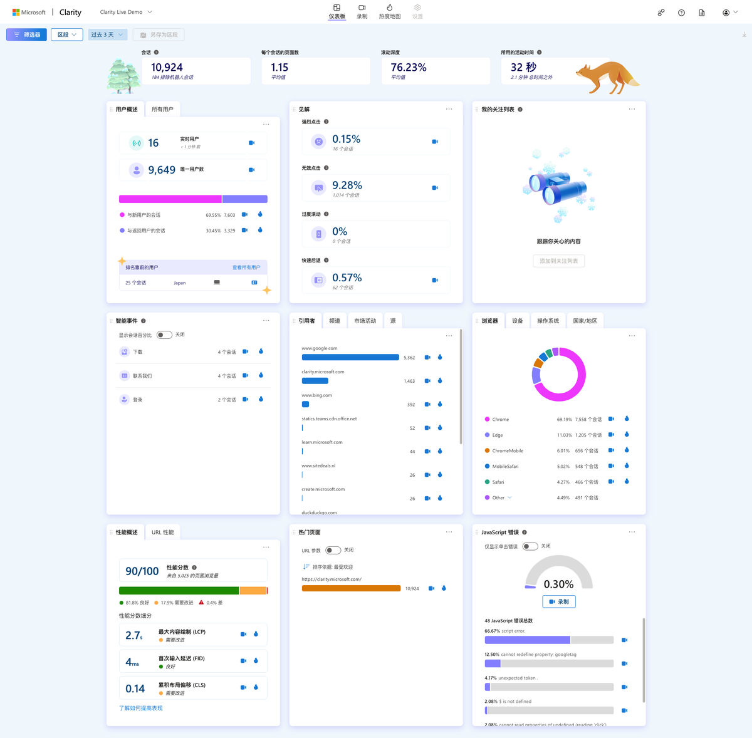View recordings for LCP metric
Image resolution: width=752 pixels, height=738 pixels.
pyautogui.click(x=243, y=634)
